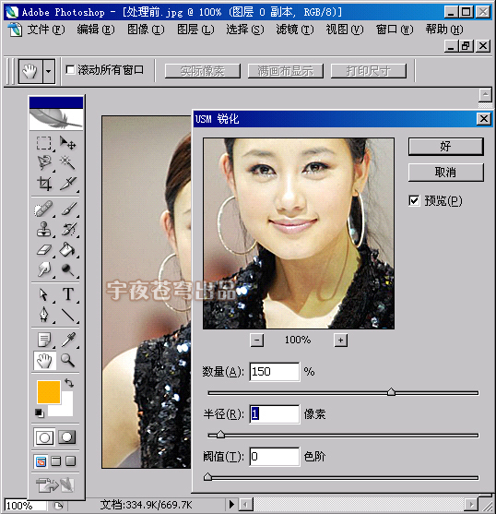Open the 滤镜(T) menu
The width and height of the screenshot is (496, 514).
coord(295,30)
